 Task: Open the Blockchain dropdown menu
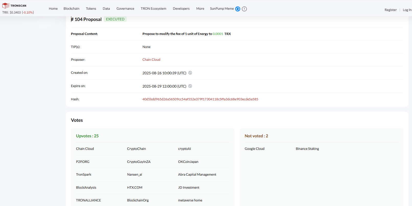71,9
